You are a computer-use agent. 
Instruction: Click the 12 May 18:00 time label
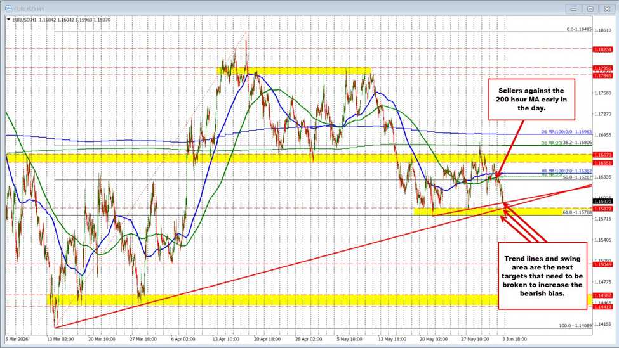tap(392, 339)
